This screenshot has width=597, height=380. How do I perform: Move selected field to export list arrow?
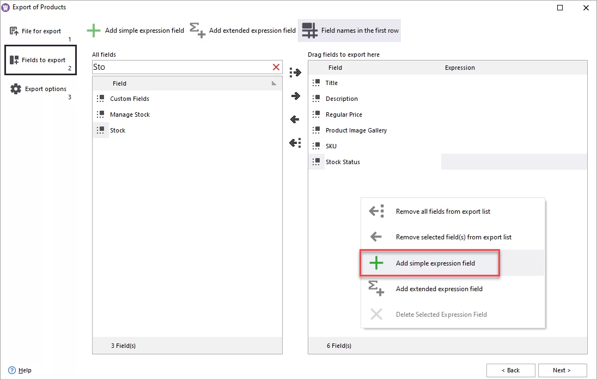tap(295, 95)
